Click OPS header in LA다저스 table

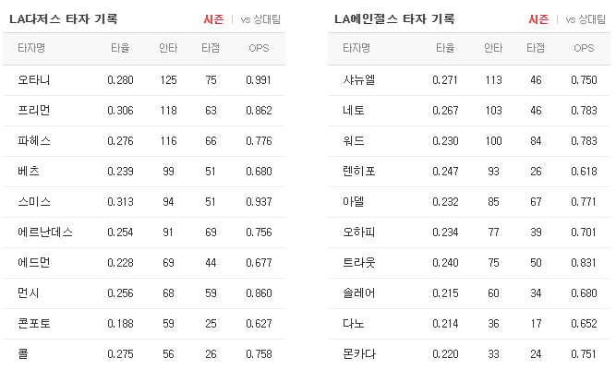pyautogui.click(x=259, y=48)
